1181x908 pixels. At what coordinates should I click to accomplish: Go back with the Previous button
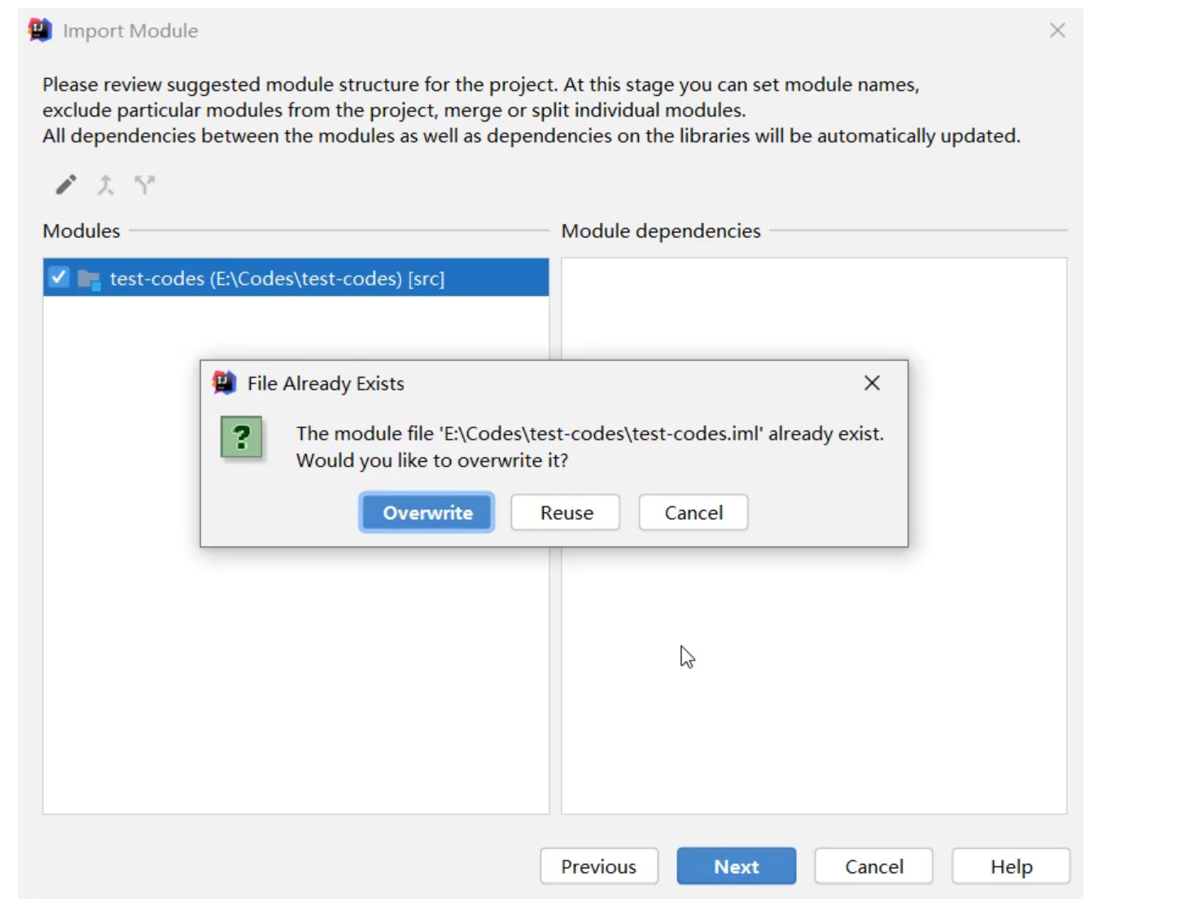tap(598, 867)
